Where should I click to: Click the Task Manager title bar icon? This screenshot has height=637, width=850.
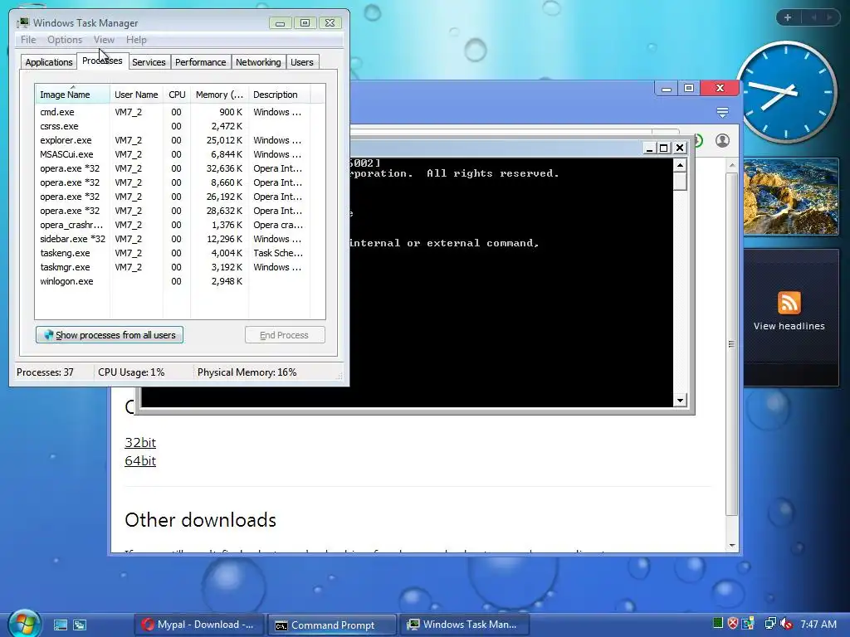pos(23,22)
